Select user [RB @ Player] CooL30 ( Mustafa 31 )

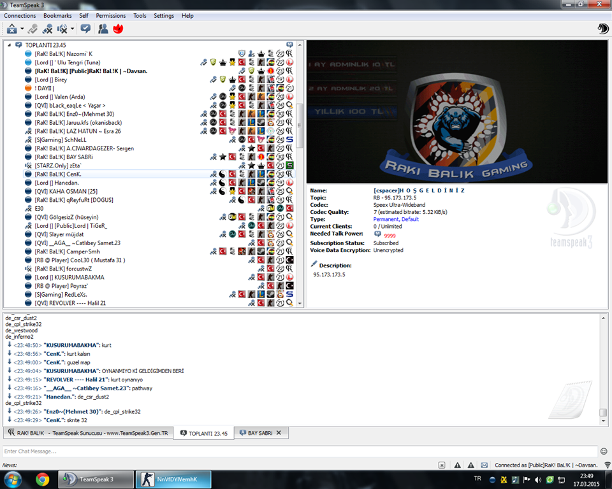[x=80, y=260]
